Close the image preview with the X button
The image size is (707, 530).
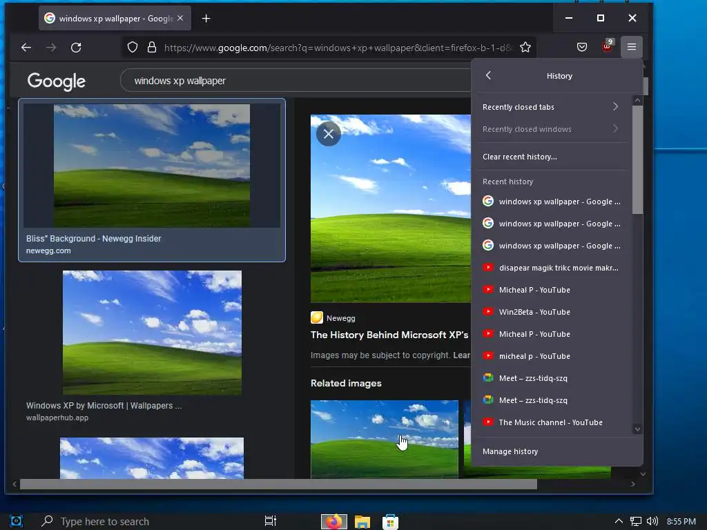[329, 134]
